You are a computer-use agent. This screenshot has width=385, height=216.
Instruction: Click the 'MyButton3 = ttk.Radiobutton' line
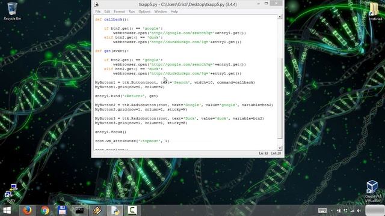pos(179,118)
